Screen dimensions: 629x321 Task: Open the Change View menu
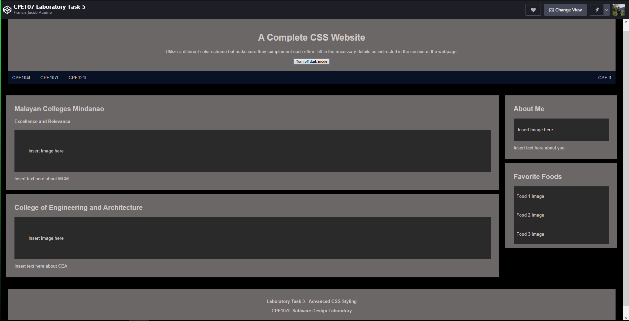pos(565,10)
